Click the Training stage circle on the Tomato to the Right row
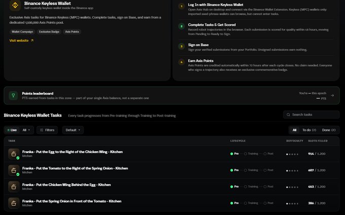The height and width of the screenshot is (215, 345). (246, 170)
